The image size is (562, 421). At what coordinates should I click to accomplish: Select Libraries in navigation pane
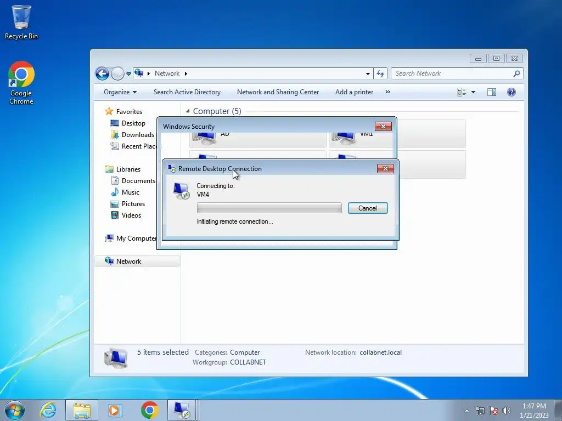pyautogui.click(x=128, y=169)
